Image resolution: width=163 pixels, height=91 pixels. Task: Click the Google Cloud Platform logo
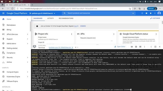point(17,13)
